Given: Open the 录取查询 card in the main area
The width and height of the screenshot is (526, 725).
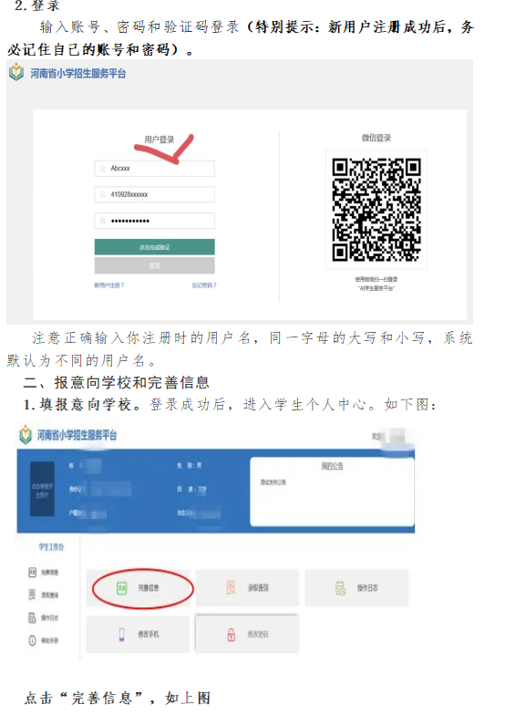Looking at the screenshot, I should tap(247, 588).
